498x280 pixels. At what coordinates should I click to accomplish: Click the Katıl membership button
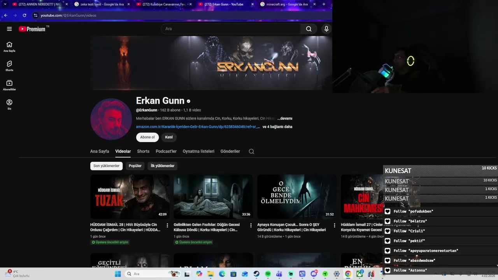pos(169,137)
